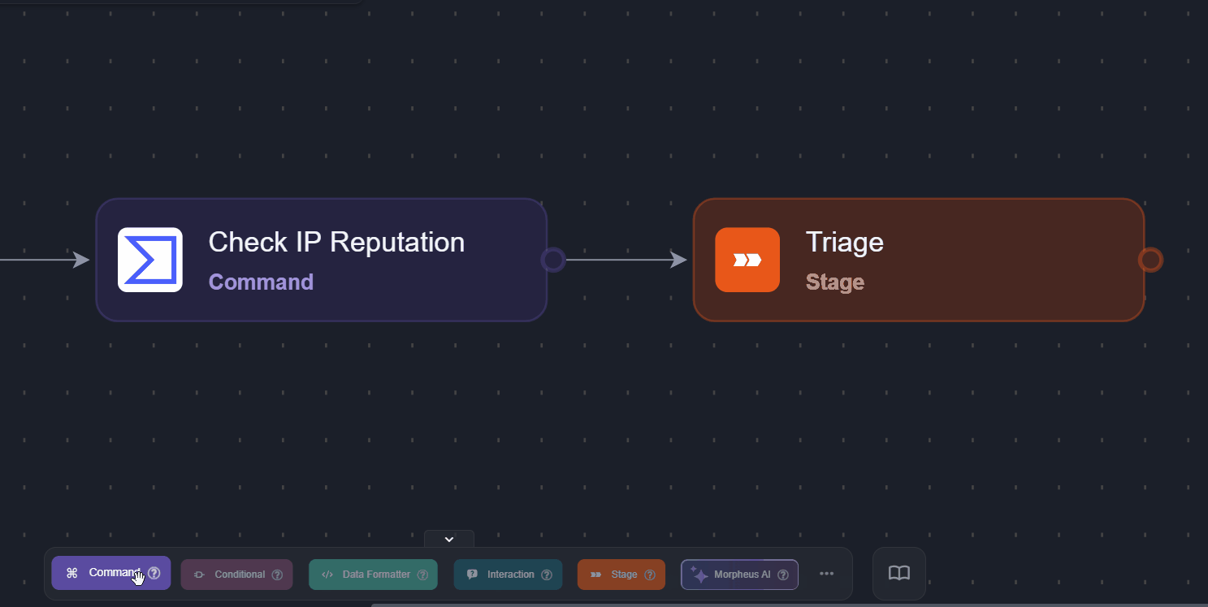
Task: Pick the Interaction task button
Action: tap(502, 575)
